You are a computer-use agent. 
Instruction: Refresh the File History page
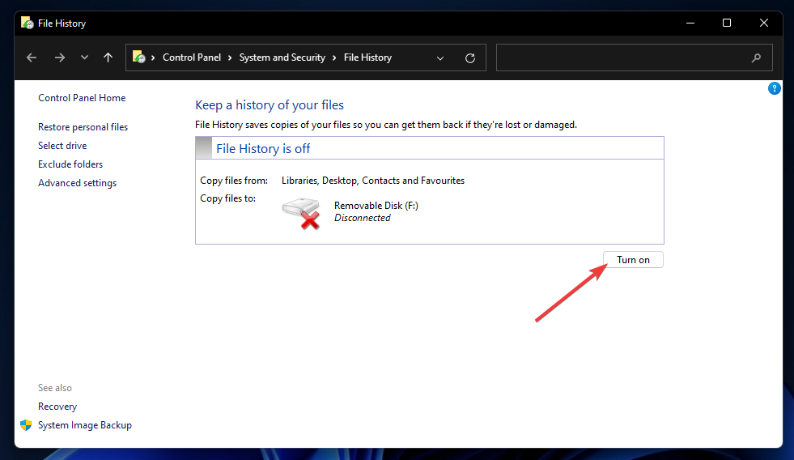click(x=470, y=58)
